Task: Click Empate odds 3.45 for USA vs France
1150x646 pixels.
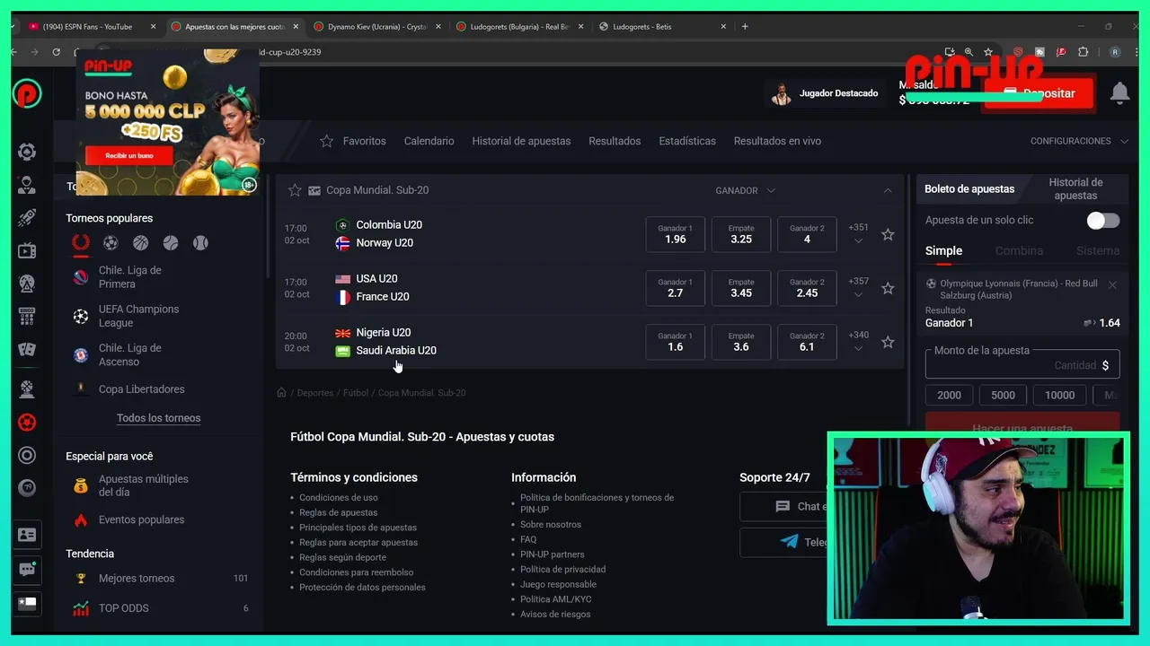Action: click(741, 288)
